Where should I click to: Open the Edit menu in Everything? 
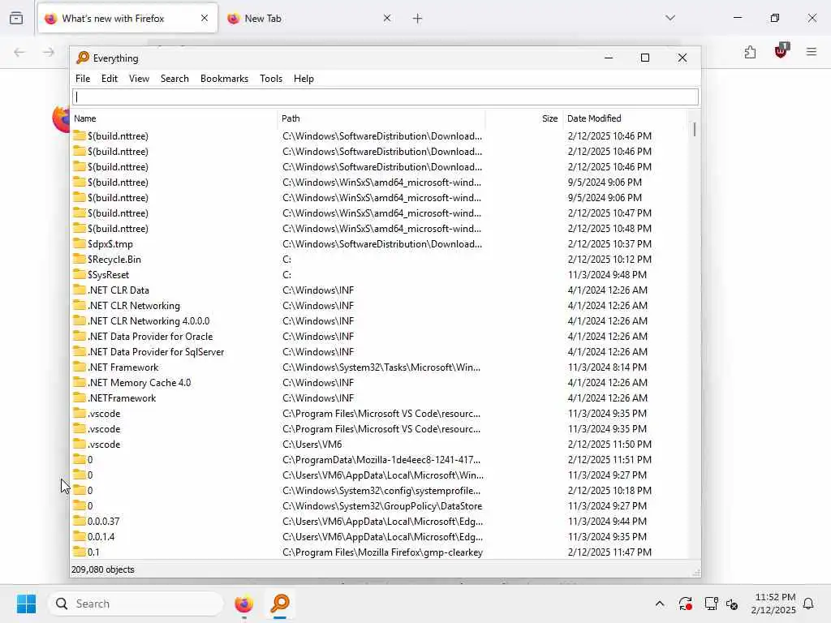pyautogui.click(x=110, y=79)
